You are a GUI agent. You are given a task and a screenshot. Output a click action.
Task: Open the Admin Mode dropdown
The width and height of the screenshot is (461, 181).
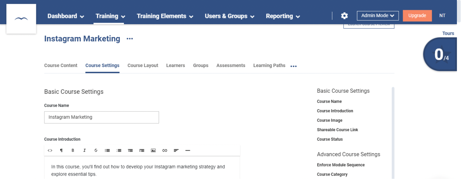click(x=377, y=16)
